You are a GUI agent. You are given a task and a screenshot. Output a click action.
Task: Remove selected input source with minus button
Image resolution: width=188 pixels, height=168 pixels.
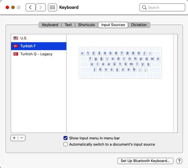22,138
